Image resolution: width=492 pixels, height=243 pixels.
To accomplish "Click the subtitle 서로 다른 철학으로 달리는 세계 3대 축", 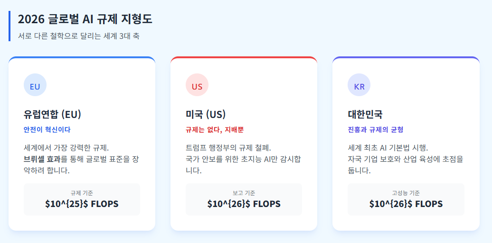I will [x=79, y=36].
